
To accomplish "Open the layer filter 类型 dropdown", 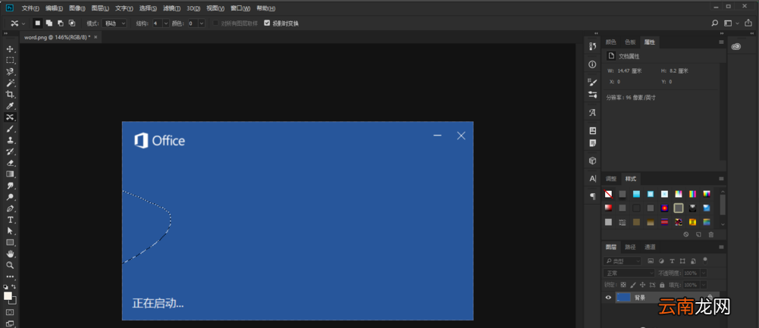I will (x=623, y=261).
